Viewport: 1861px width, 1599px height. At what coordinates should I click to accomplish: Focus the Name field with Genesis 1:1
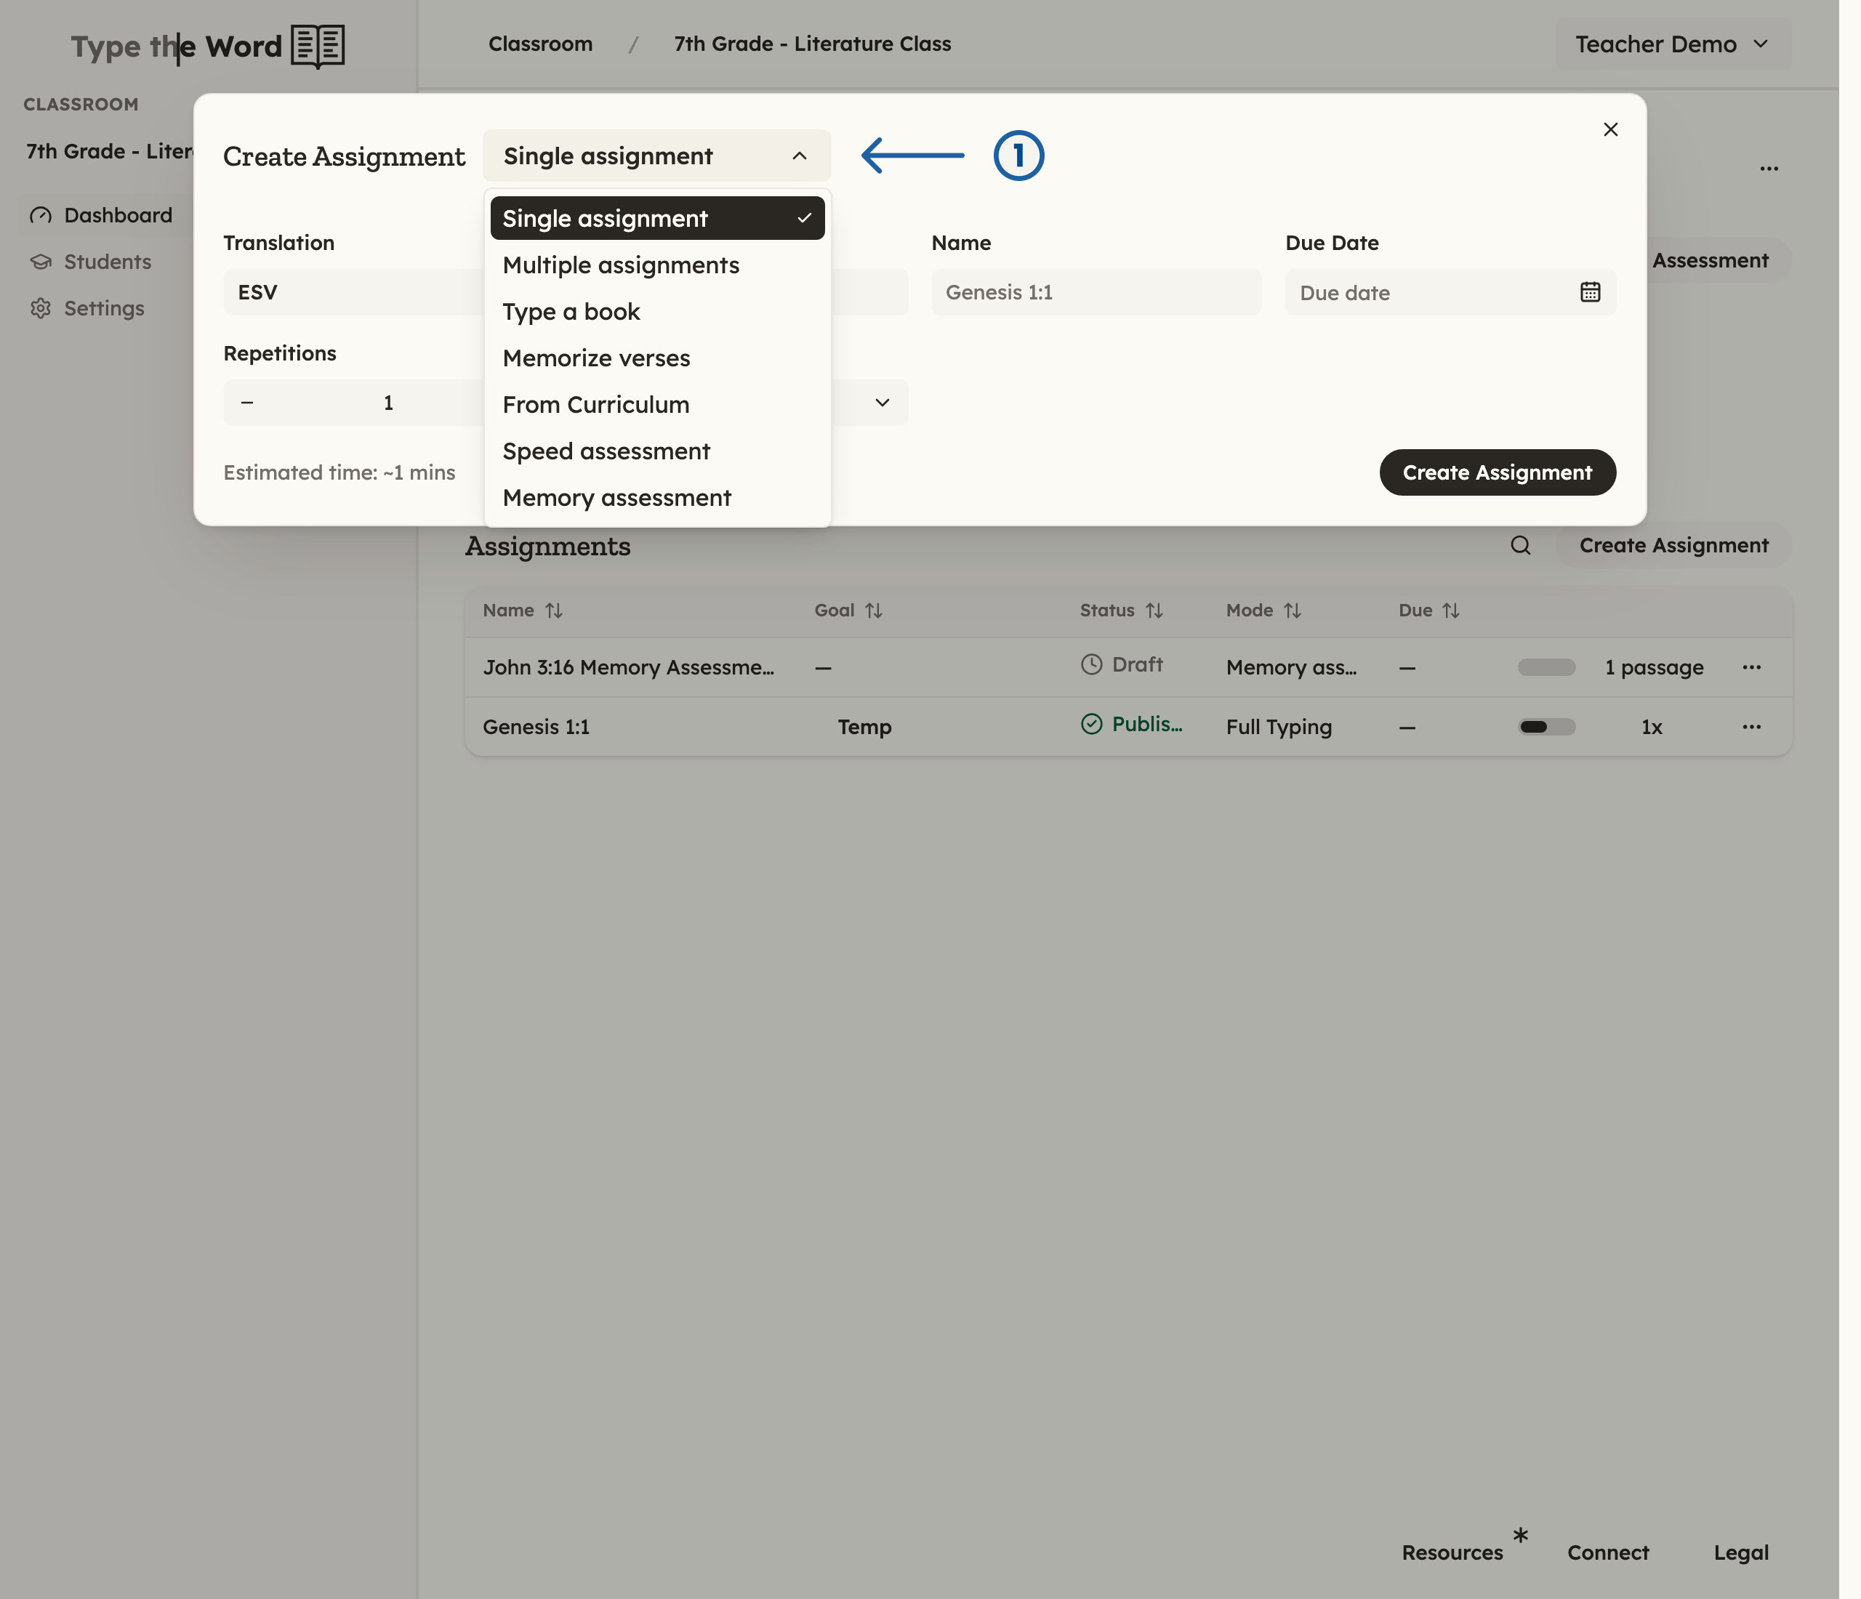click(x=1096, y=291)
